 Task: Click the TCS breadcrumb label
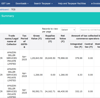(13, 9)
